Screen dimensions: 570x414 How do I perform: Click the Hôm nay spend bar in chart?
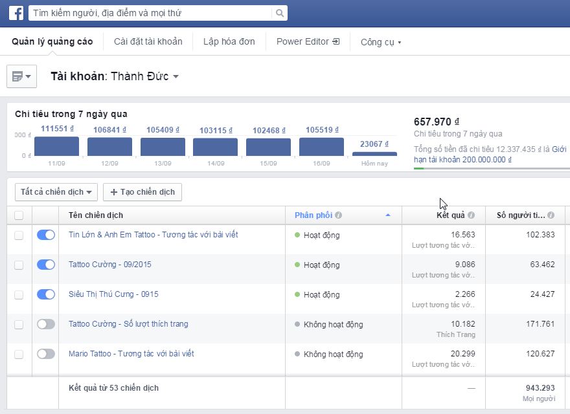click(x=374, y=154)
